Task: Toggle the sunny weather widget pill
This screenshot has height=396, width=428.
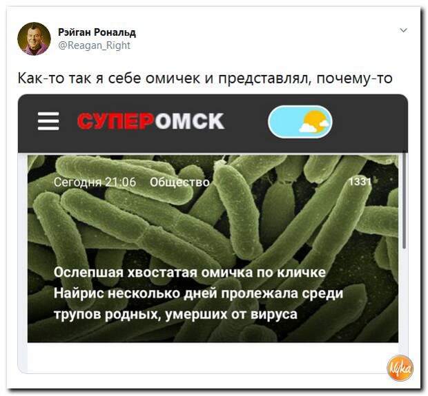Action: point(300,122)
